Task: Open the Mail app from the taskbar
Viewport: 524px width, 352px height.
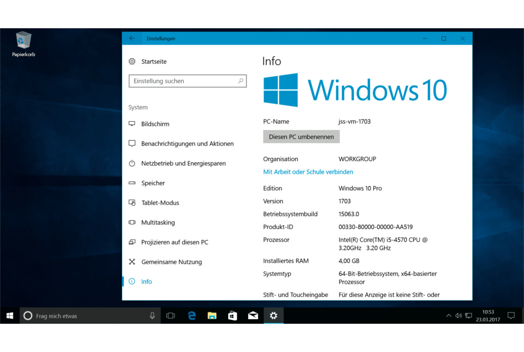Action: (x=253, y=316)
